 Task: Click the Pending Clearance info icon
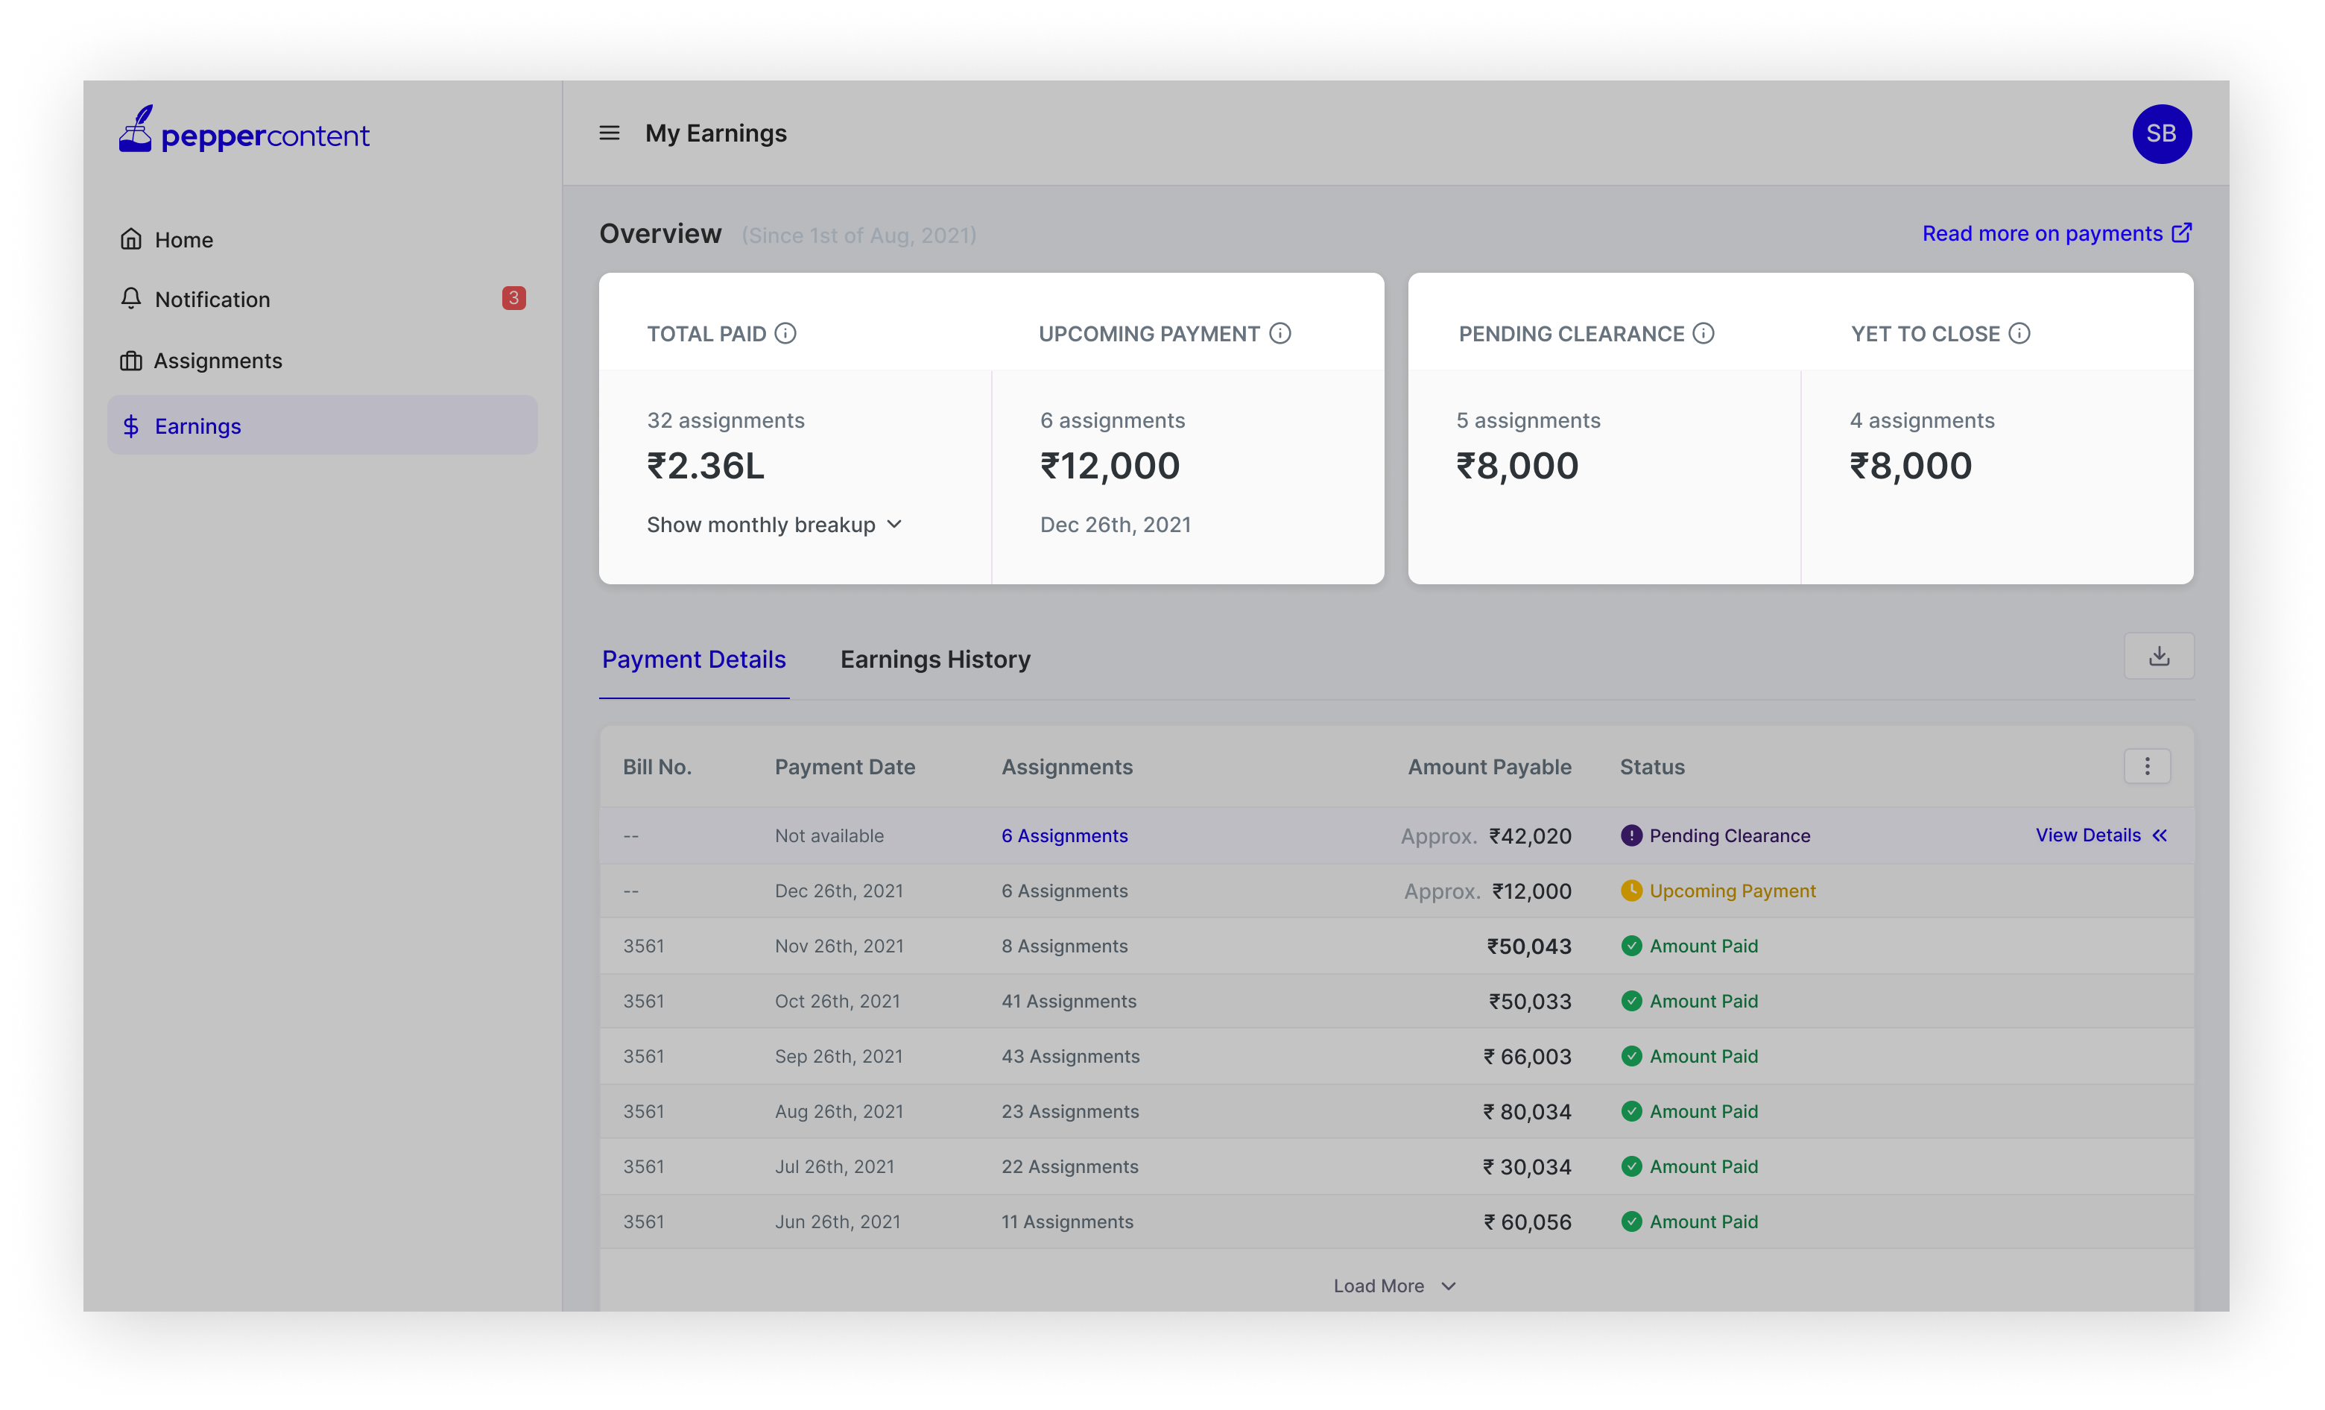coord(1704,333)
